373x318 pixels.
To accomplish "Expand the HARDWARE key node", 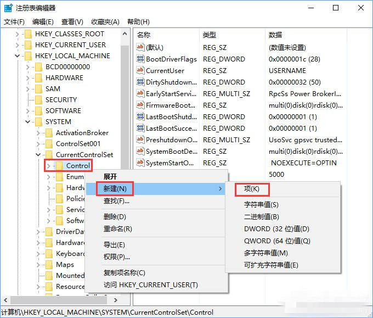I will [x=28, y=77].
